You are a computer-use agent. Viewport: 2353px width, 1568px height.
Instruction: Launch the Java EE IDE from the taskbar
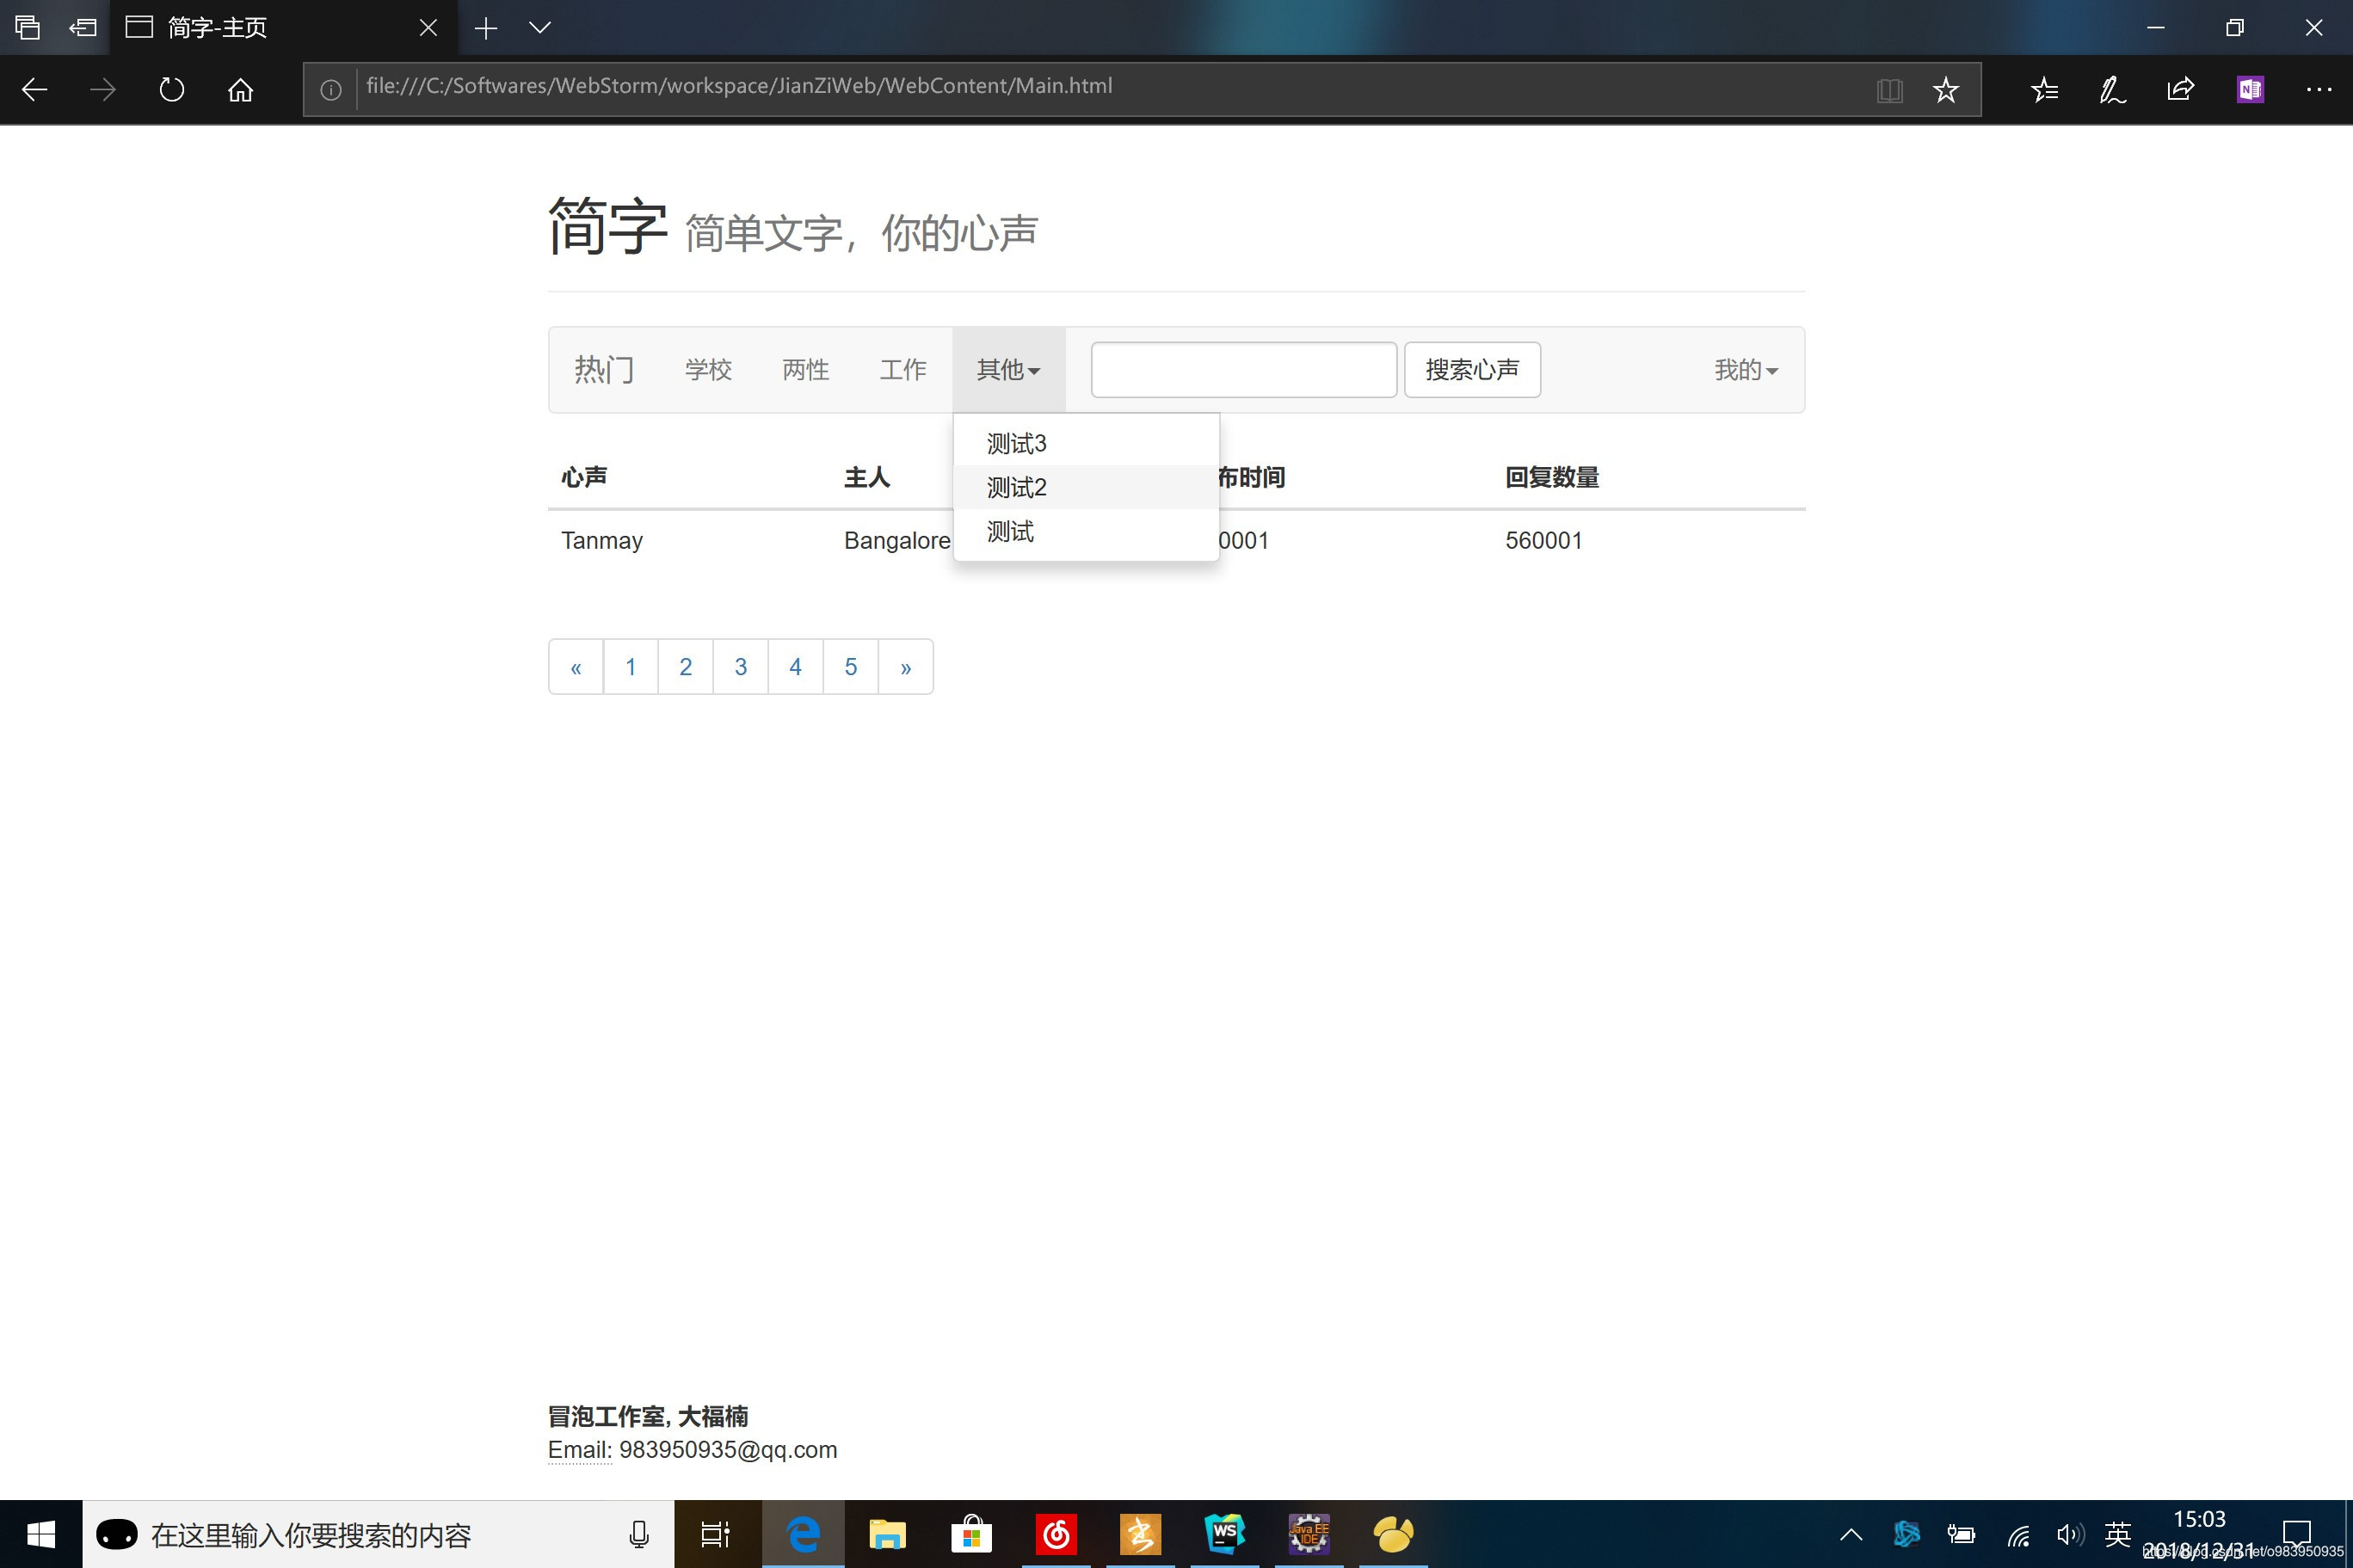pyautogui.click(x=1309, y=1533)
